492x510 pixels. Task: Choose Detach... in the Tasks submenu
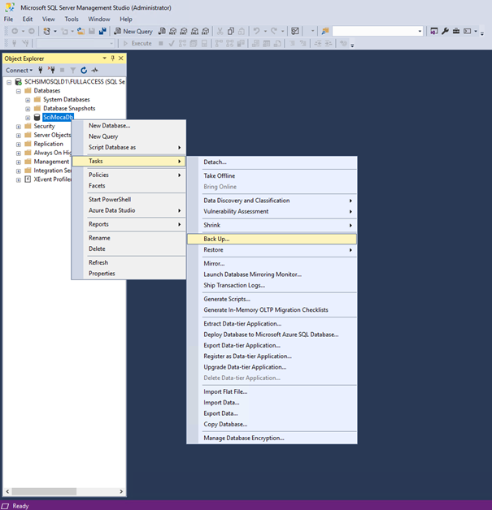pyautogui.click(x=272, y=162)
